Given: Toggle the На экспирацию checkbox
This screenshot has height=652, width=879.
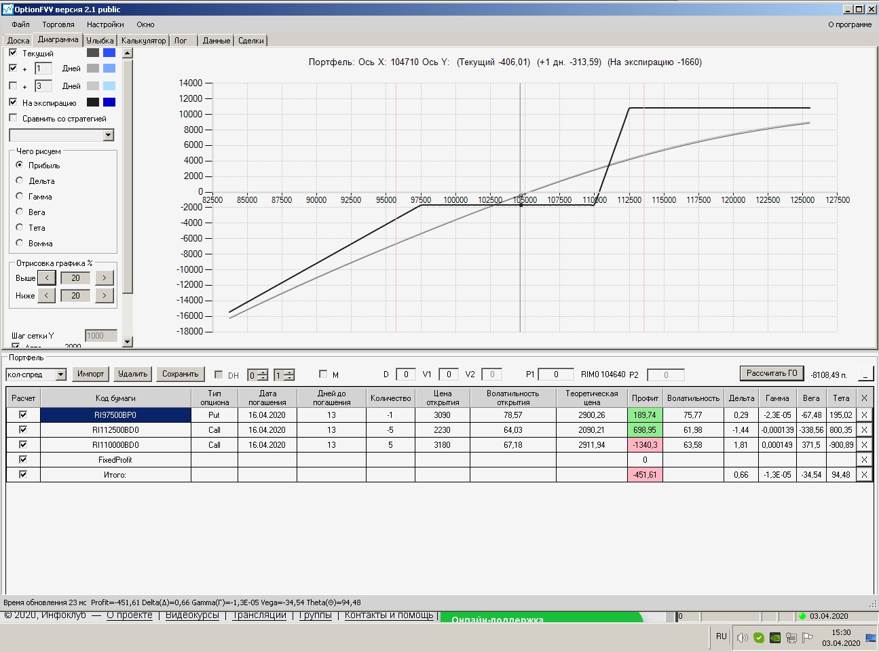Looking at the screenshot, I should (13, 102).
